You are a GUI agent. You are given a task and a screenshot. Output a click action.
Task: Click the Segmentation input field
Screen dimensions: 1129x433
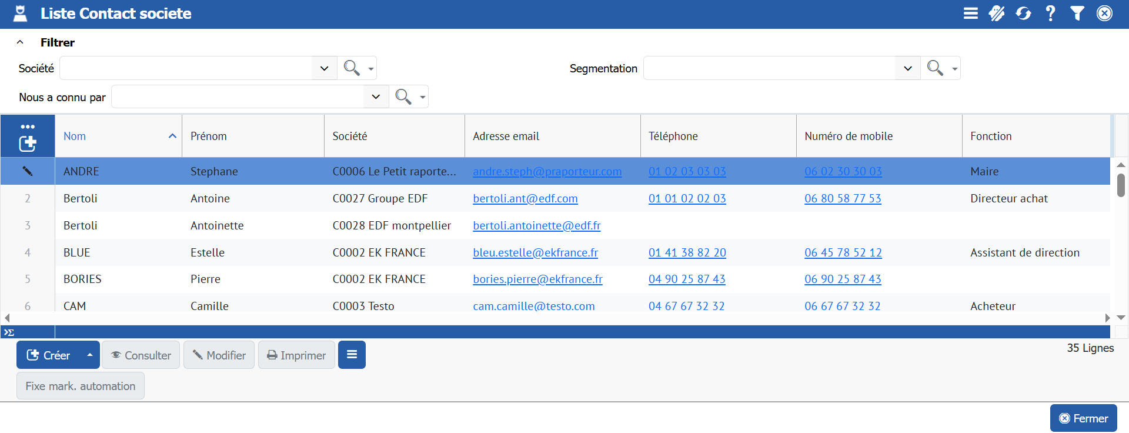pyautogui.click(x=769, y=68)
